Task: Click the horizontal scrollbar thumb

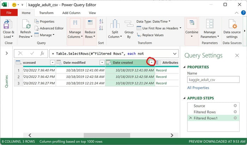Action: pos(107,135)
